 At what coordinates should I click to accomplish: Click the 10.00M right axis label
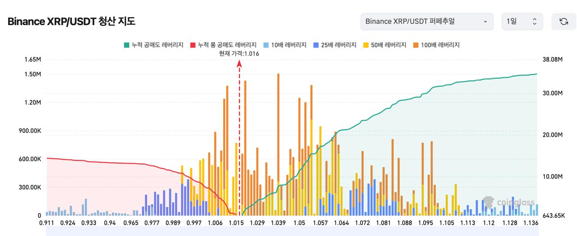tap(552, 177)
